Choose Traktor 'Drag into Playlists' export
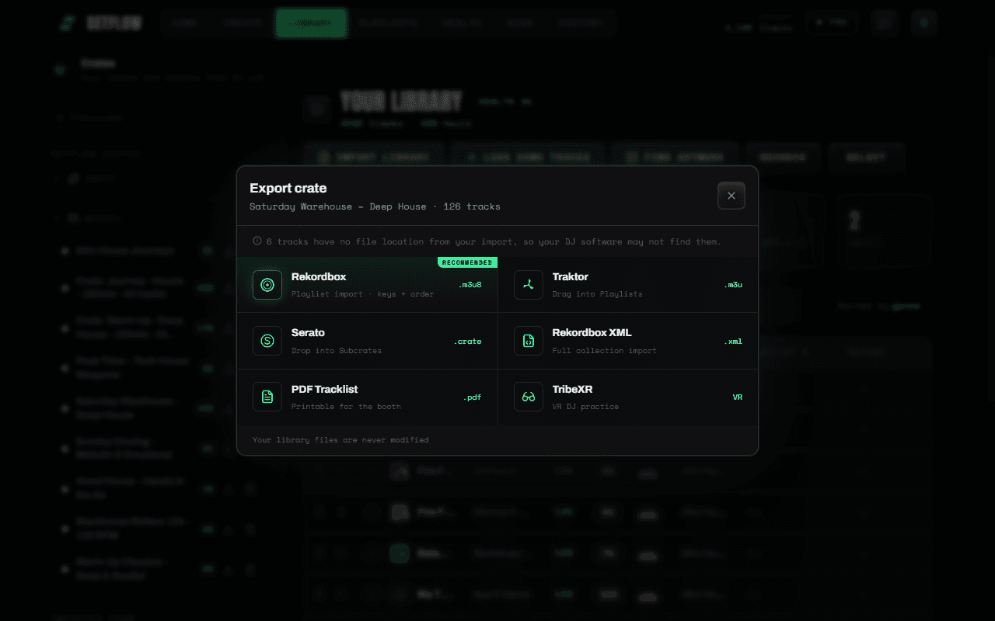 point(628,285)
